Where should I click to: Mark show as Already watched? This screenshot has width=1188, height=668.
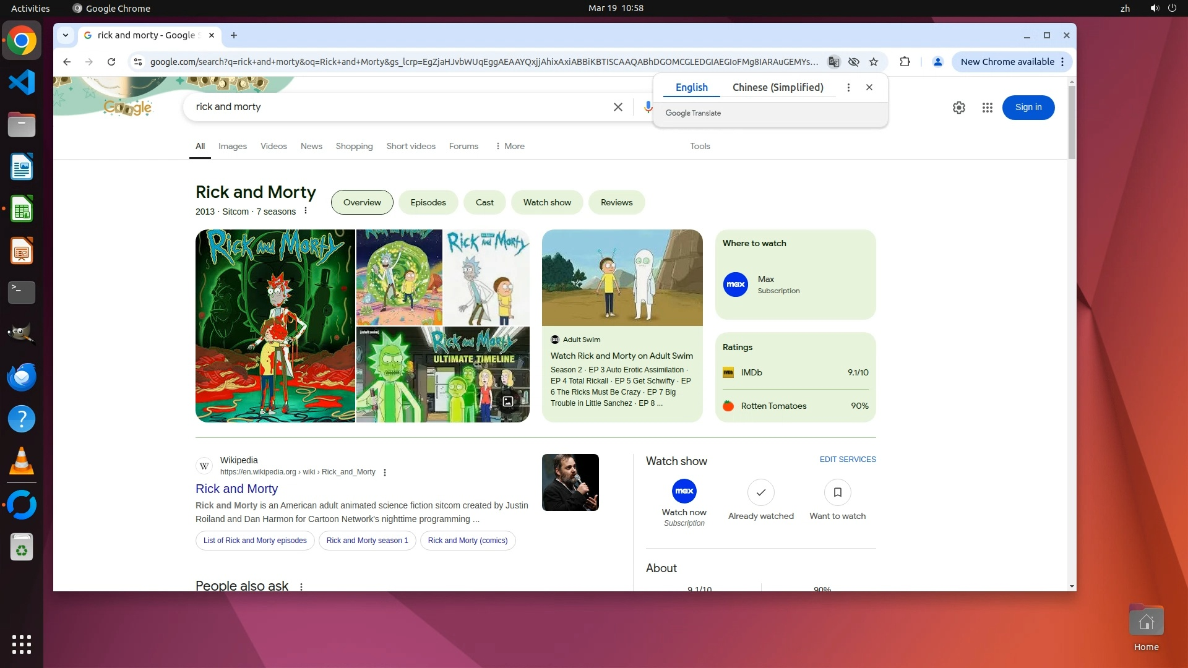[x=760, y=492]
